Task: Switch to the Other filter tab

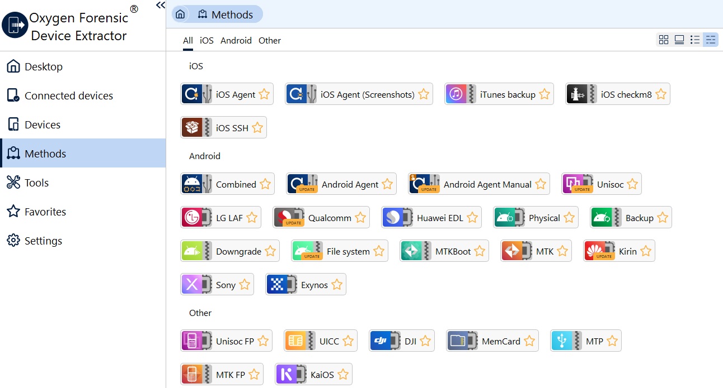Action: (270, 40)
